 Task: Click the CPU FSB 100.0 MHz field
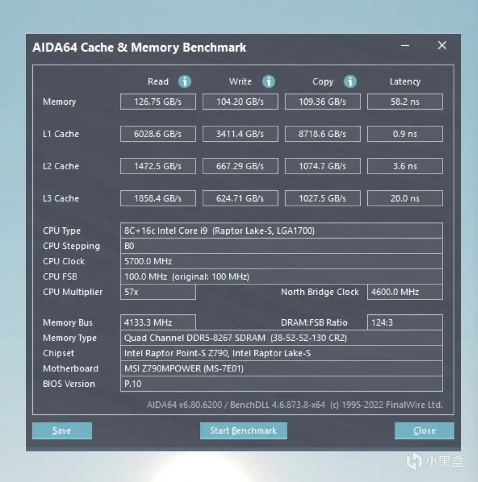tap(281, 277)
